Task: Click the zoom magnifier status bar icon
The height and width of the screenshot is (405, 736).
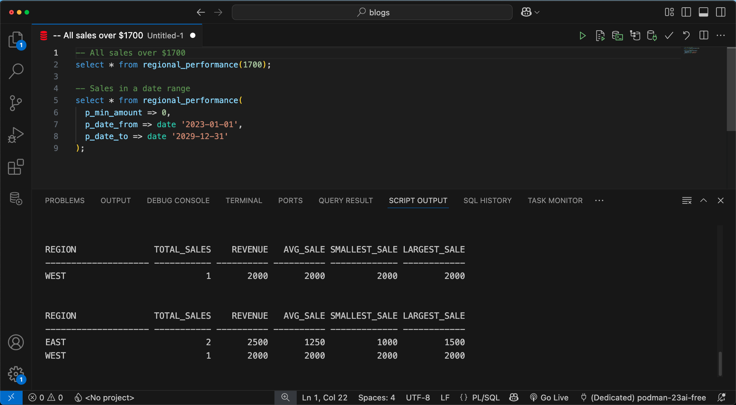Action: [285, 398]
